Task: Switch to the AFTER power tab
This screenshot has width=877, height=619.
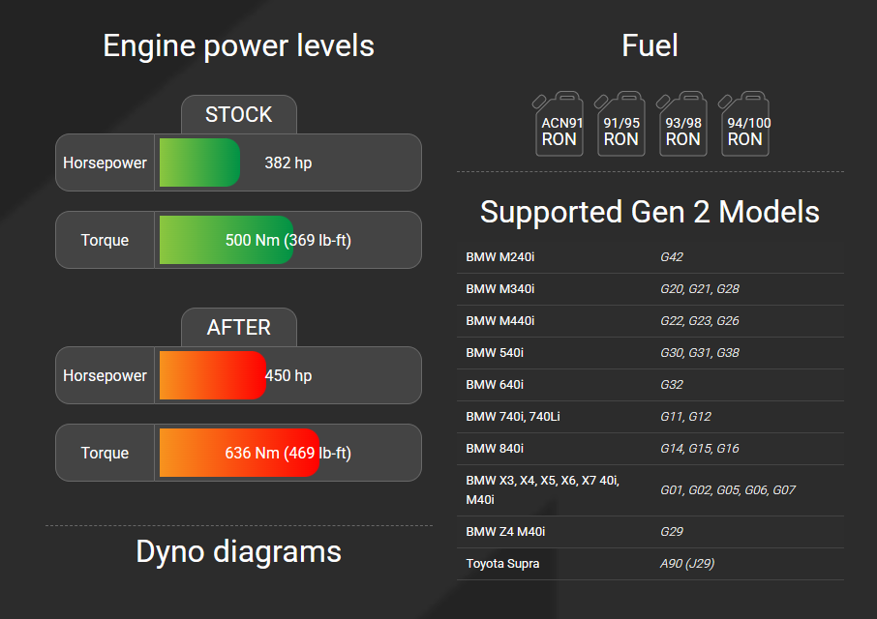Action: point(238,327)
